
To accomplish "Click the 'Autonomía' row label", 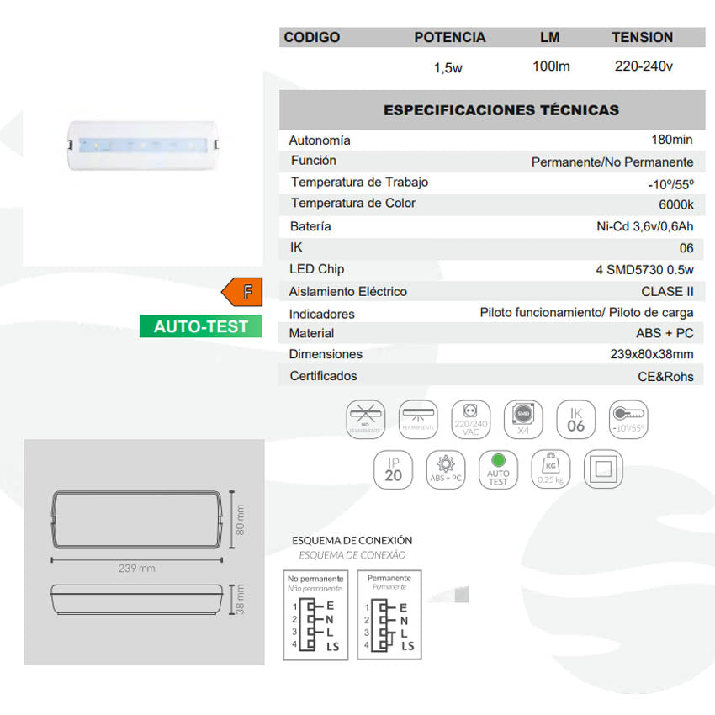I will pos(320,140).
